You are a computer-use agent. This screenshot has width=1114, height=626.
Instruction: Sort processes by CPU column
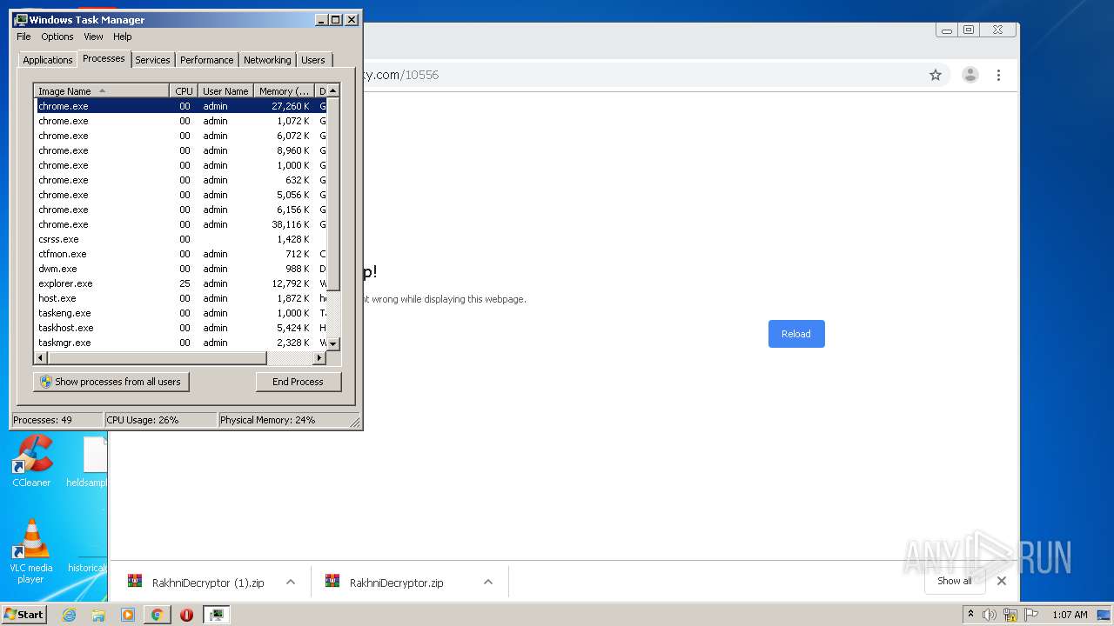tap(184, 90)
